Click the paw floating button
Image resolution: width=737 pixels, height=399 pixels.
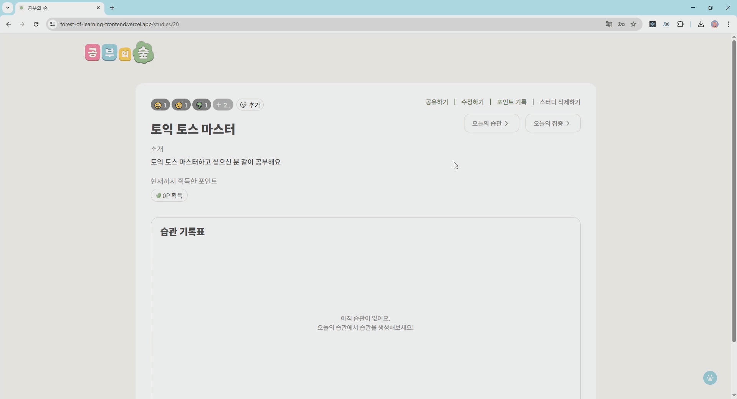tap(710, 378)
